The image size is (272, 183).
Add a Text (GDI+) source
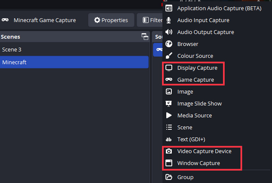(x=191, y=139)
